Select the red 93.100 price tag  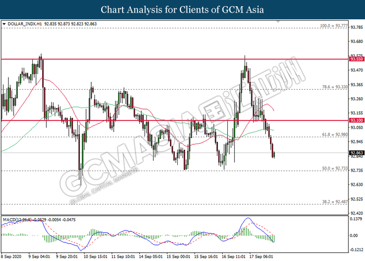pyautogui.click(x=357, y=120)
